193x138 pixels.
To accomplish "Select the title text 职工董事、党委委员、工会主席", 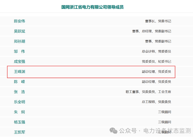I will click(x=149, y=92).
